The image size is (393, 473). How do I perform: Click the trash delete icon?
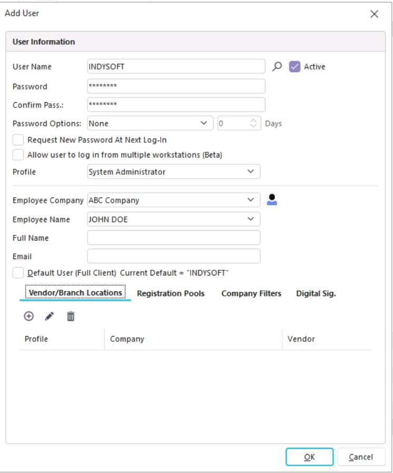[x=71, y=316]
